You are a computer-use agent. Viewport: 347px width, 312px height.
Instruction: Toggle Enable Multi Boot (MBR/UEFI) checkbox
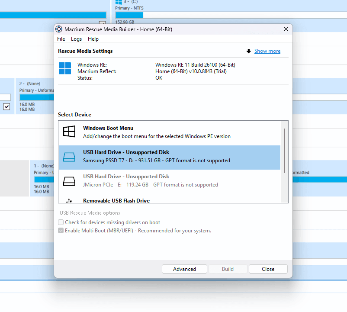pyautogui.click(x=61, y=231)
